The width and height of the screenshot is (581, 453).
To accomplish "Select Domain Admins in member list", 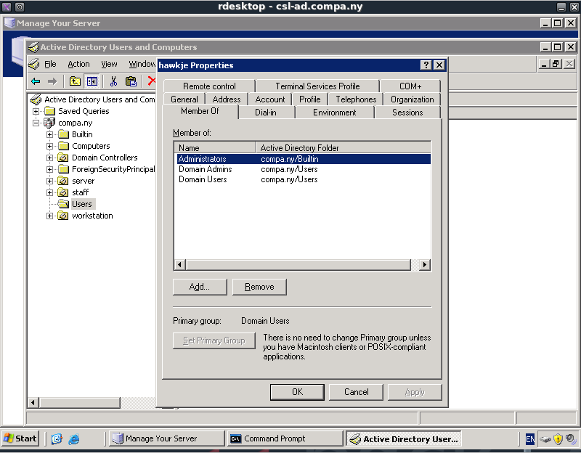I will [206, 169].
